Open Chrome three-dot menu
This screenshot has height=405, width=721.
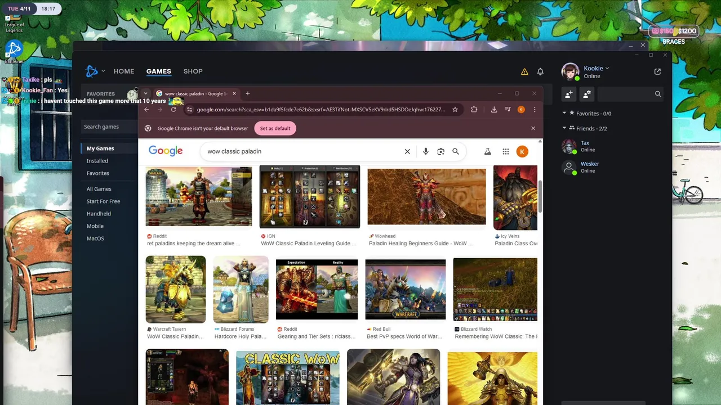(535, 110)
